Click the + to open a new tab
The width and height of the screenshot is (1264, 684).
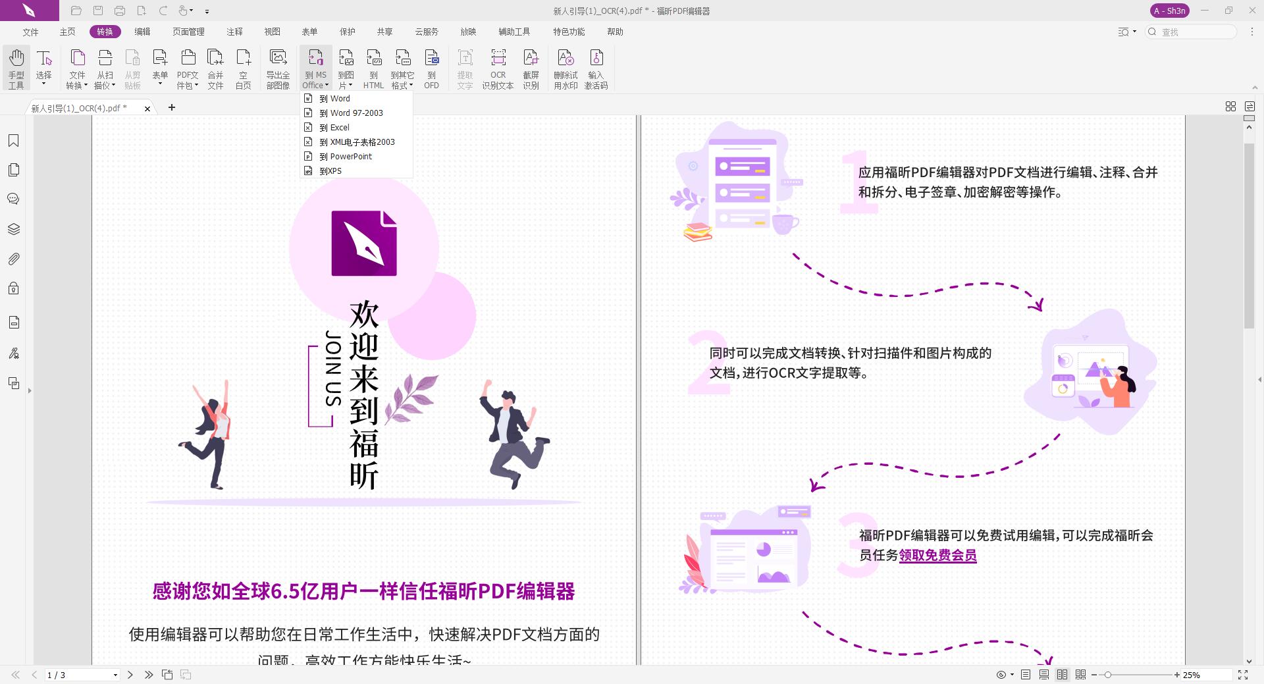[x=172, y=107]
